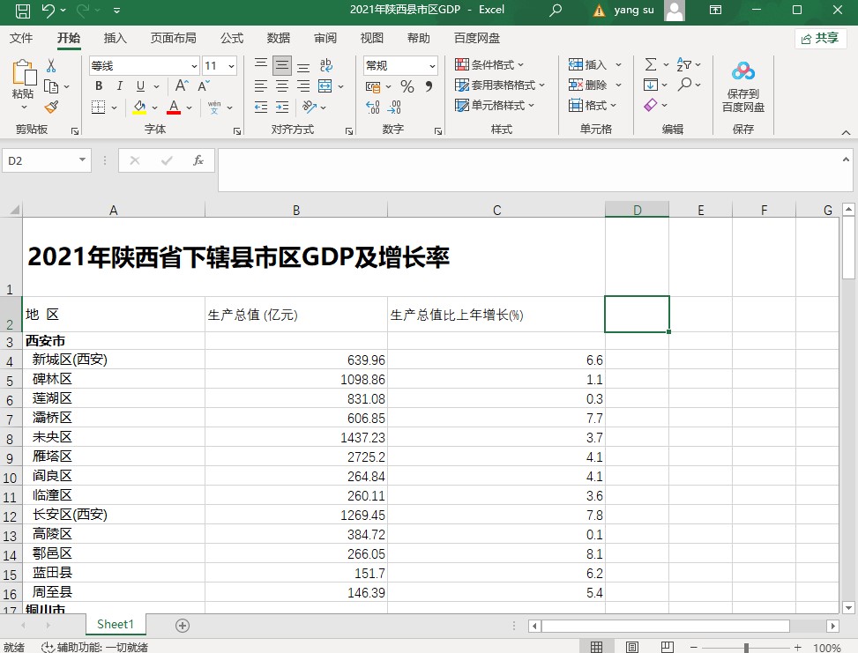Switch to the 插入 ribbon tab

(x=116, y=38)
